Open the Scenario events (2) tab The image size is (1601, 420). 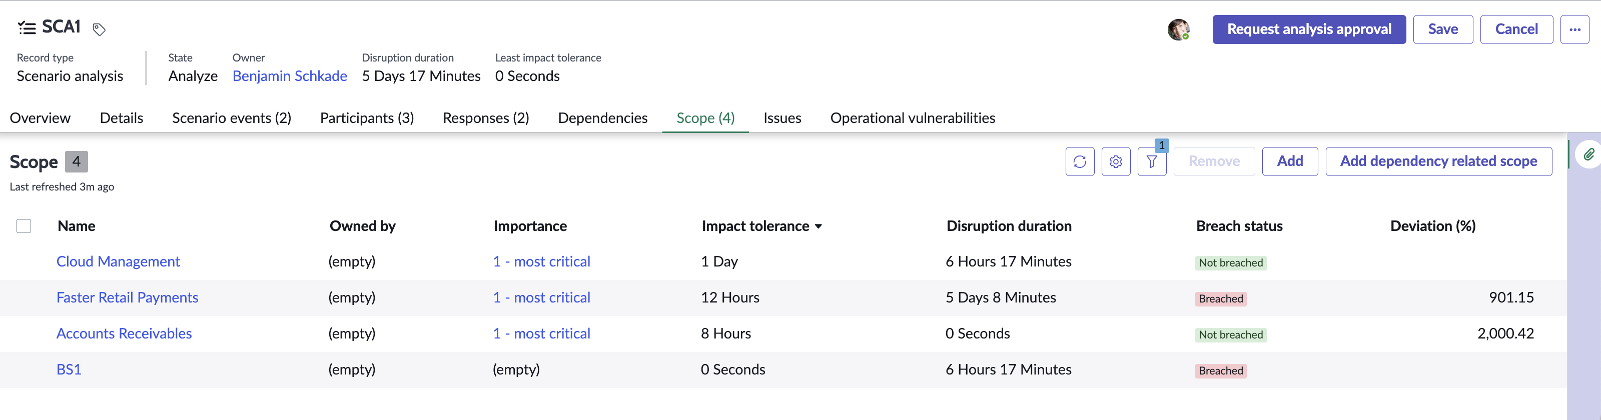pos(232,118)
